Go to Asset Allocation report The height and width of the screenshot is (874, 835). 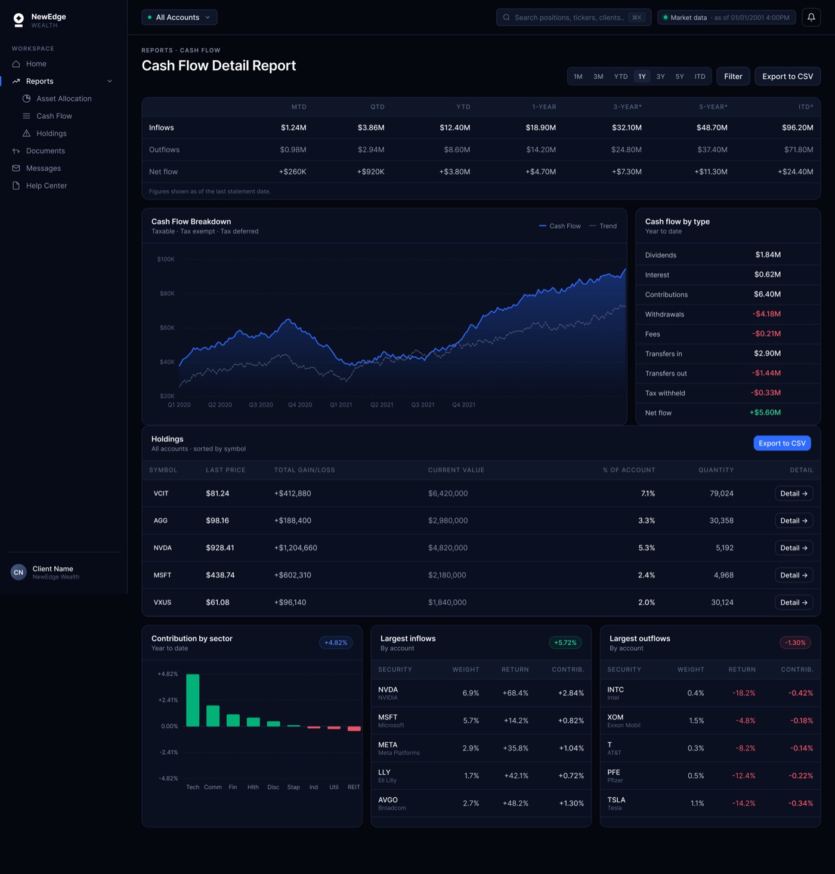63,99
